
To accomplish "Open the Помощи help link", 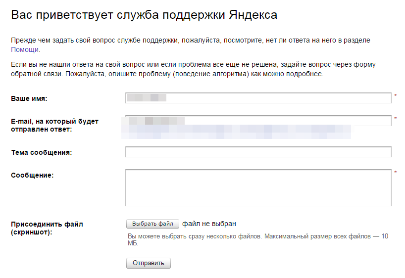I will point(25,49).
